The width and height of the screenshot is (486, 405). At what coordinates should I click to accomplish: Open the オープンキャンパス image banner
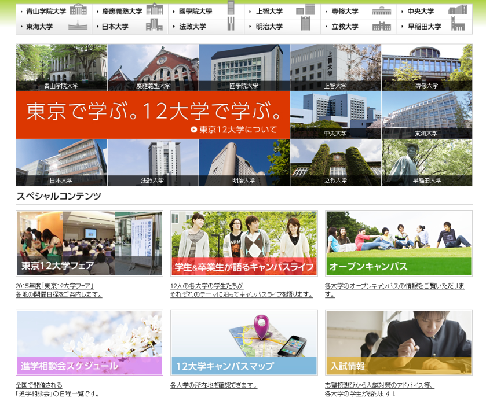point(399,244)
